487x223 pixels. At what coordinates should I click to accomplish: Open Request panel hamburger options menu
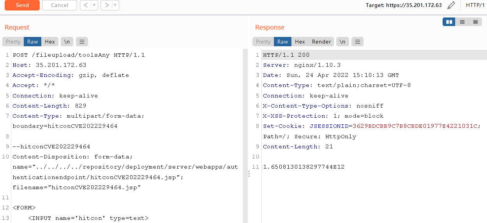pos(82,42)
